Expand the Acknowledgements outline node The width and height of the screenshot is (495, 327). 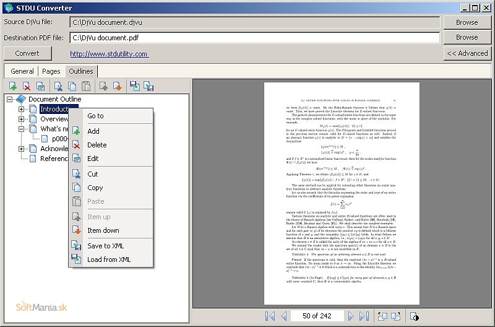[21, 149]
